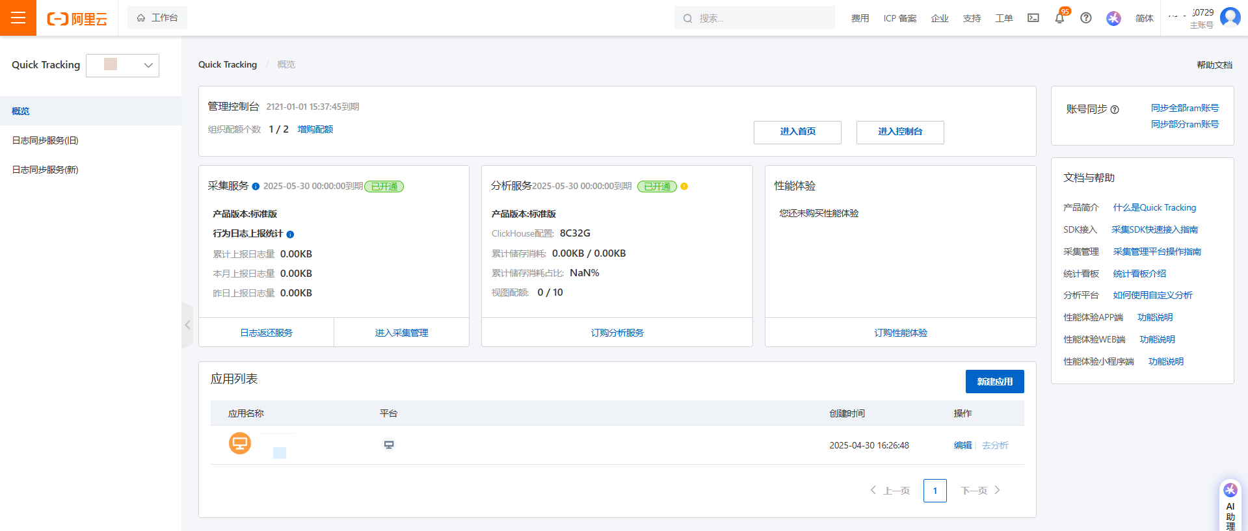Click the Quick Tracking breadcrumb
Viewport: 1248px width, 531px height.
tap(228, 64)
